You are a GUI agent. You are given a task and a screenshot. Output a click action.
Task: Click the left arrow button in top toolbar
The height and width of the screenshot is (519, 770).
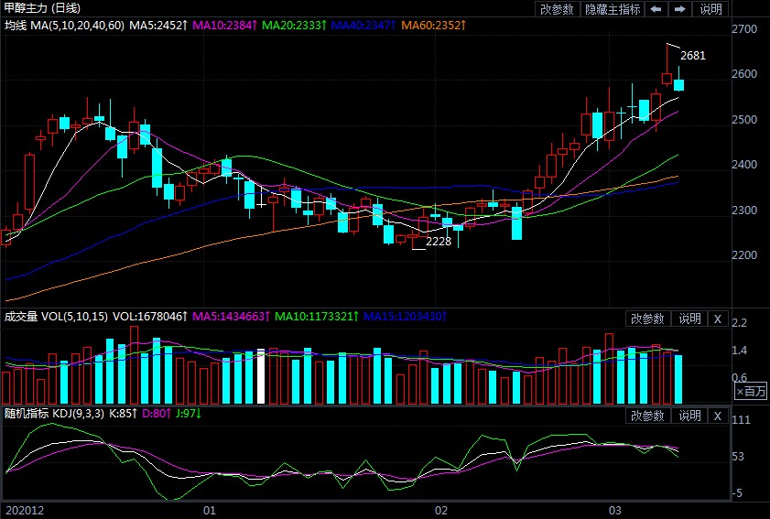click(656, 9)
